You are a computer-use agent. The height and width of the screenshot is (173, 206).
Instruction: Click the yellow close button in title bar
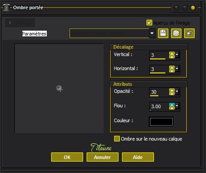point(193,7)
